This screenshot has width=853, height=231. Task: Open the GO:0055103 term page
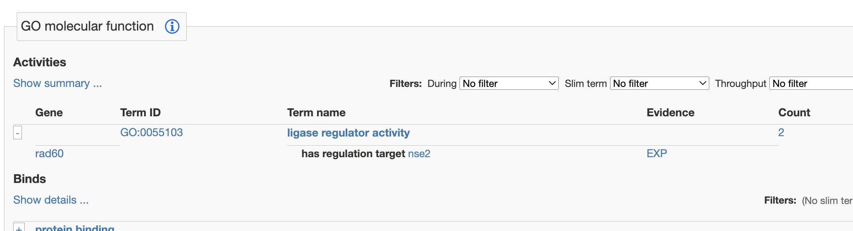152,133
